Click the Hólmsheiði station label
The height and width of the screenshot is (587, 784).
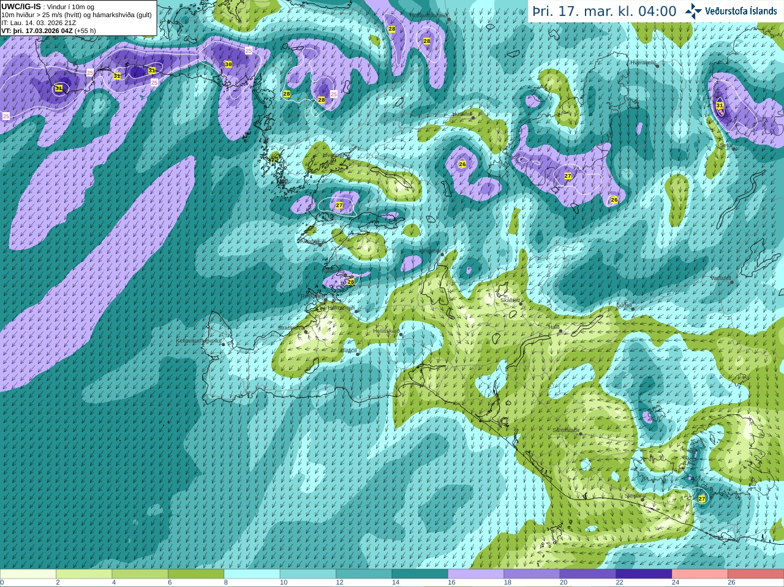(341, 308)
